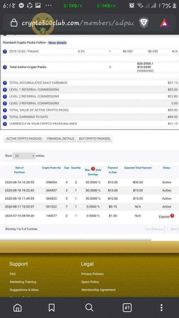Open Privacy Policies footer link
This screenshot has width=179, height=318.
(92, 274)
